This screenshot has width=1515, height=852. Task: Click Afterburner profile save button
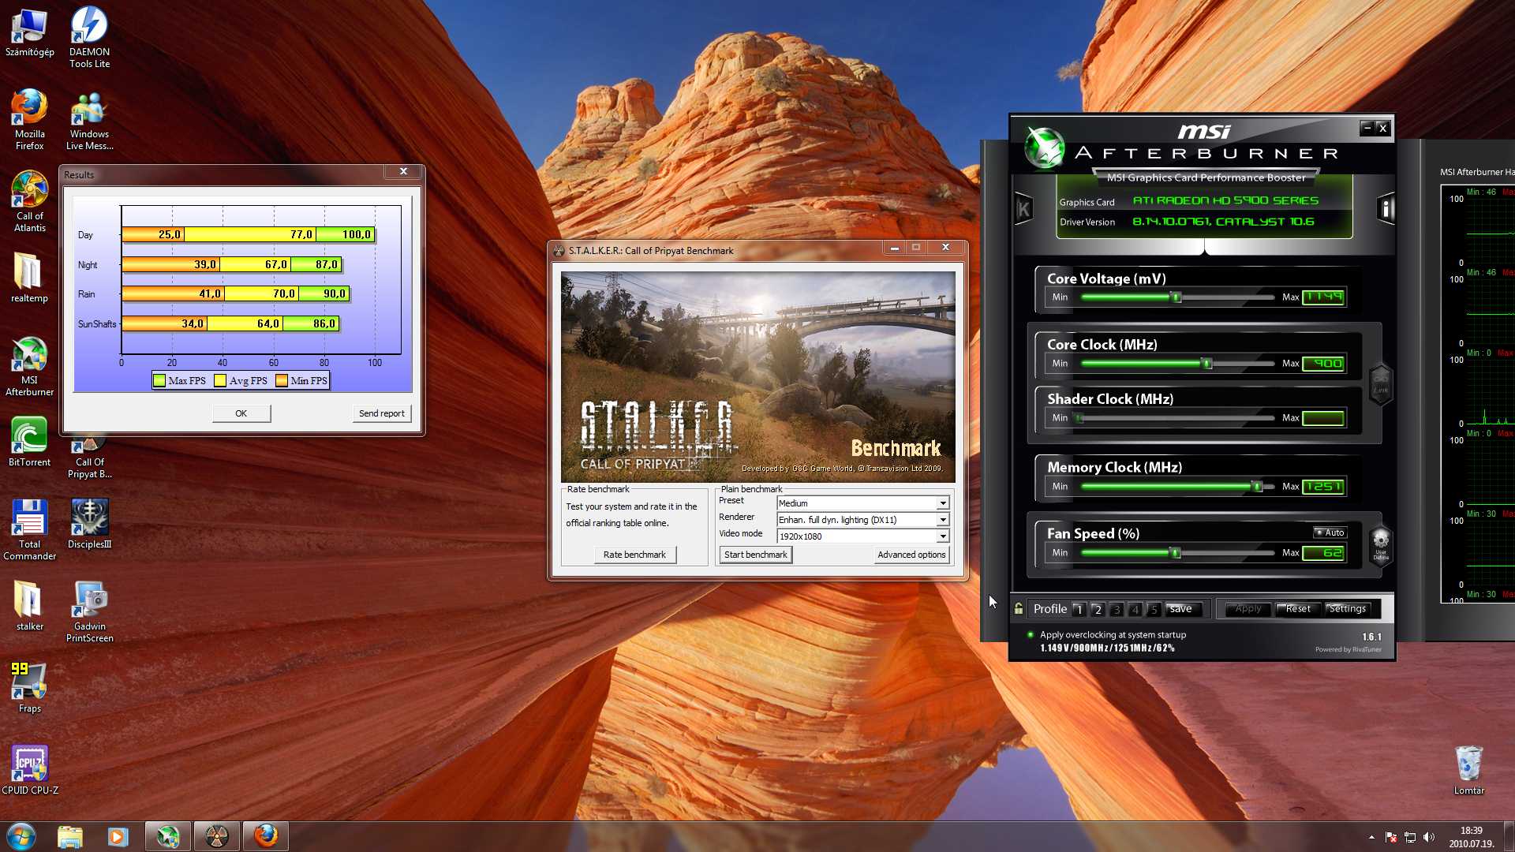tap(1183, 609)
